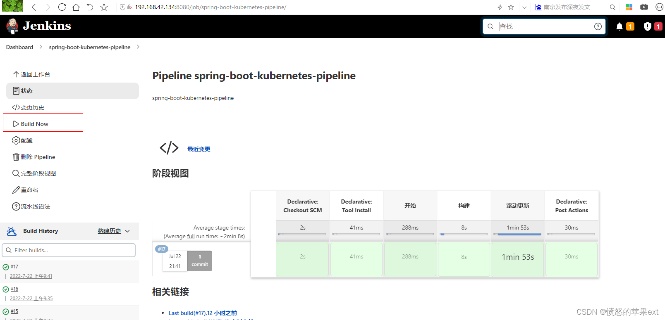Screen dimensions: 665x320
Task: Open Last build(#17) permalink
Action: click(x=203, y=313)
